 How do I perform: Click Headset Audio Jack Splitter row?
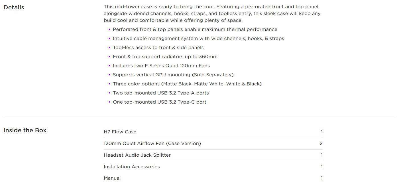click(x=213, y=155)
